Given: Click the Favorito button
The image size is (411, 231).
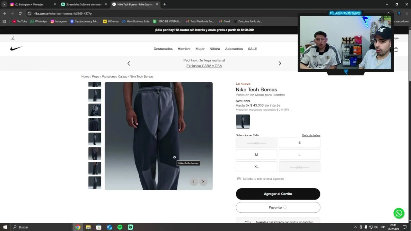Looking at the screenshot, I should click(278, 208).
